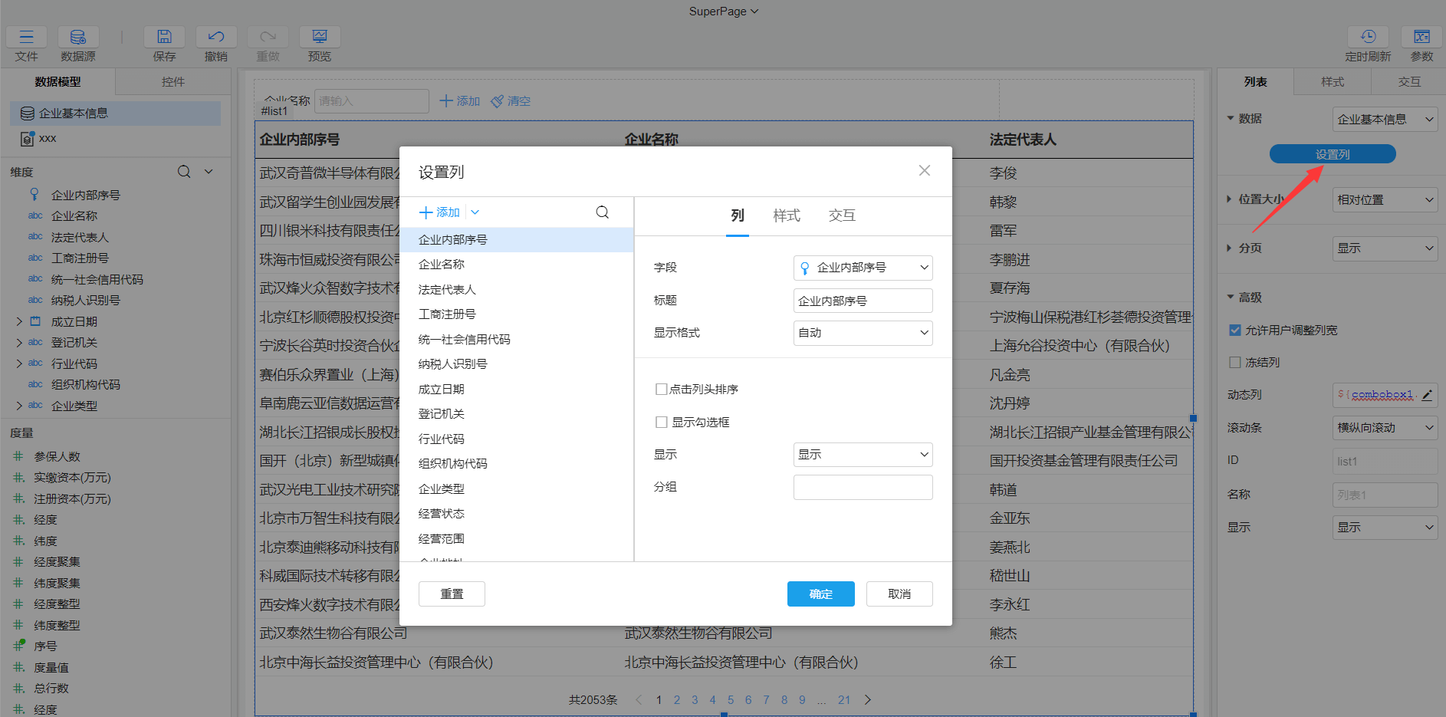1446x717 pixels.
Task: Click the search magnifier beside 维度
Action: pyautogui.click(x=184, y=172)
